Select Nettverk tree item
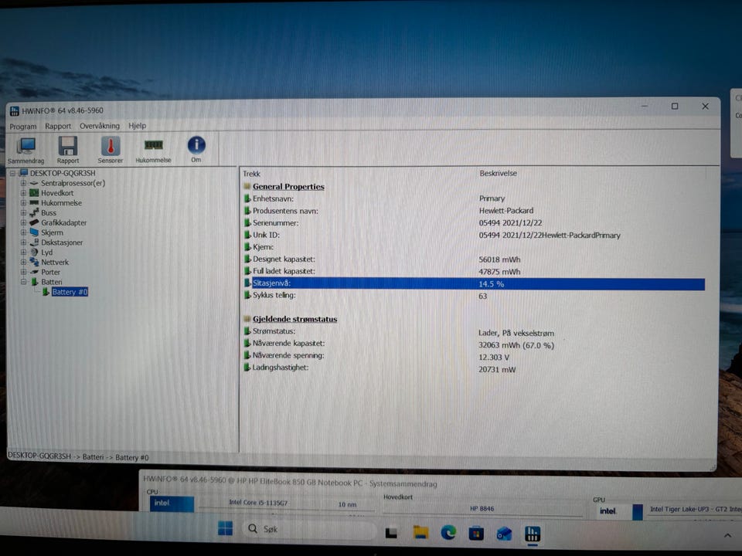 (55, 262)
